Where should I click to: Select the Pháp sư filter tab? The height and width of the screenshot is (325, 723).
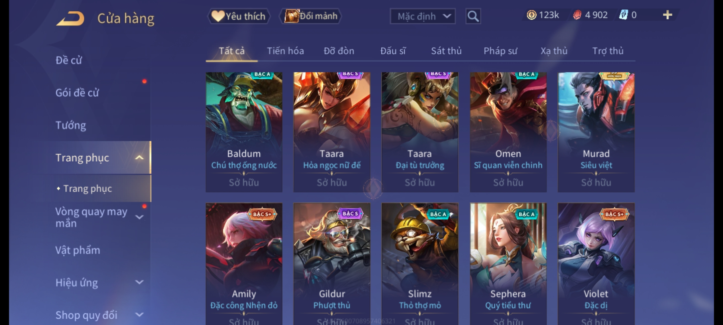500,51
